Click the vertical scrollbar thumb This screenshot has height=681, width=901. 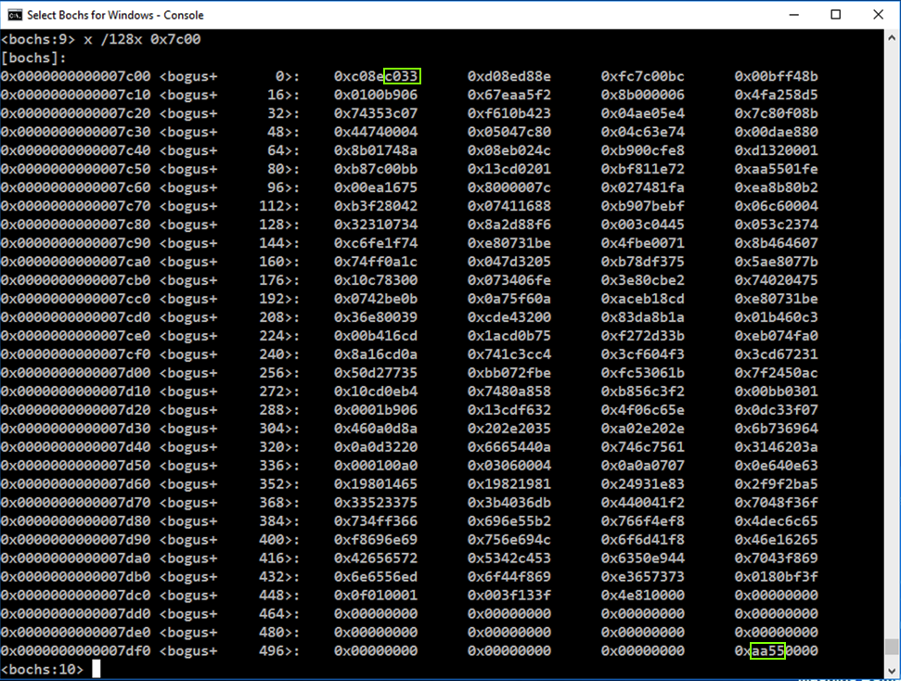coord(891,646)
